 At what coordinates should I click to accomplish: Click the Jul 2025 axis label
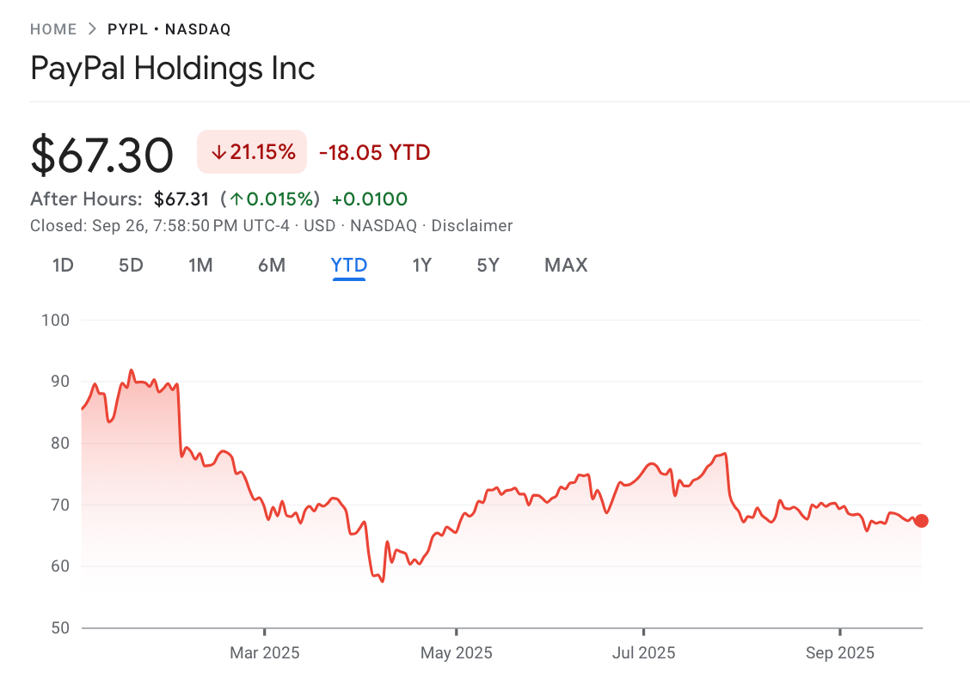pos(643,653)
